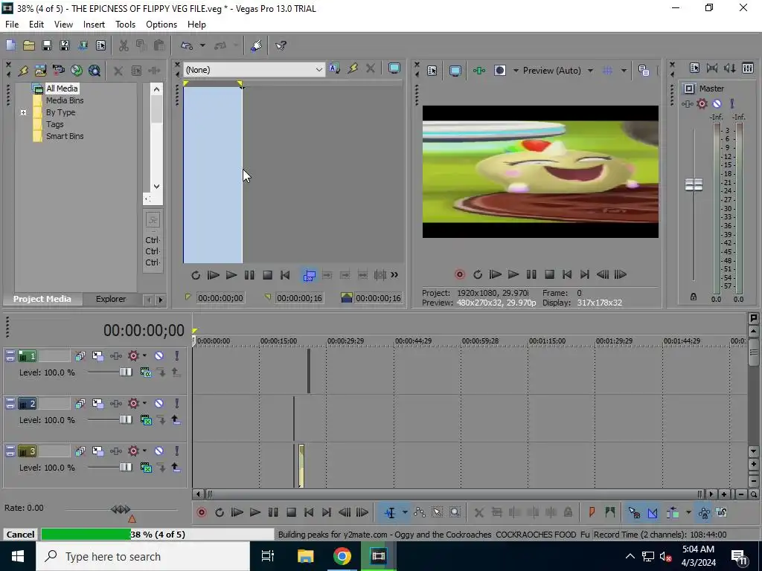Select the Envelope Edit tool
This screenshot has height=571, width=762.
[x=420, y=512]
